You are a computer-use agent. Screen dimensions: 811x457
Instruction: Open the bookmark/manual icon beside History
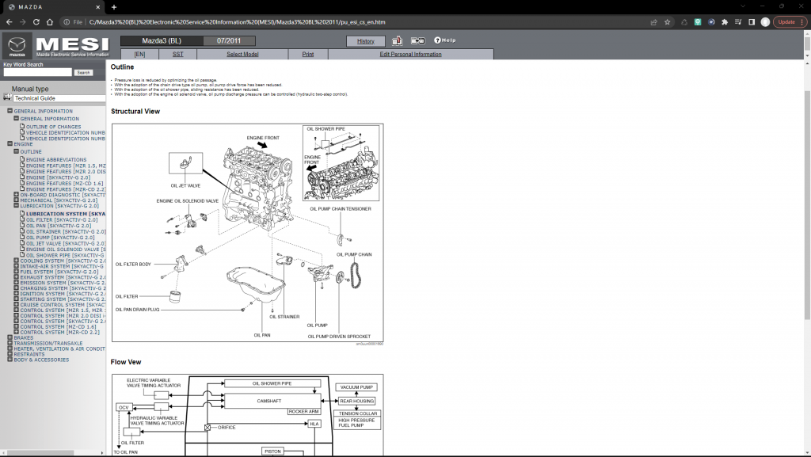(397, 40)
